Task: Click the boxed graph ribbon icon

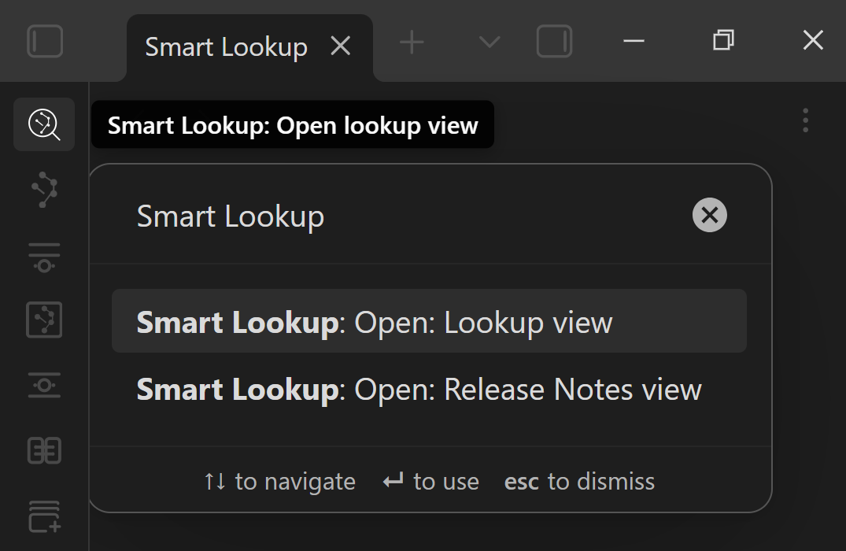Action: (x=44, y=320)
